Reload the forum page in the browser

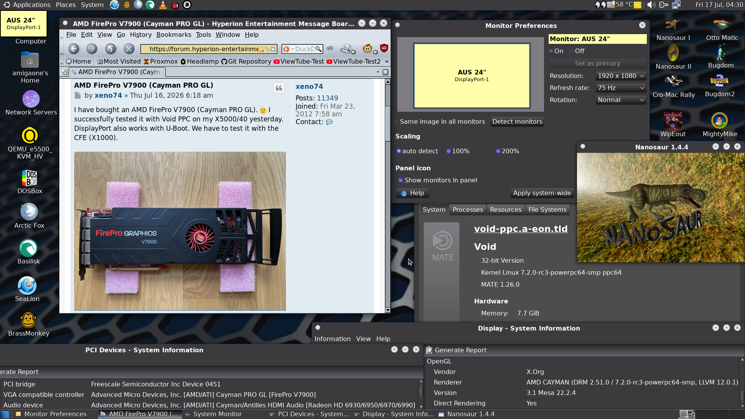coord(110,49)
